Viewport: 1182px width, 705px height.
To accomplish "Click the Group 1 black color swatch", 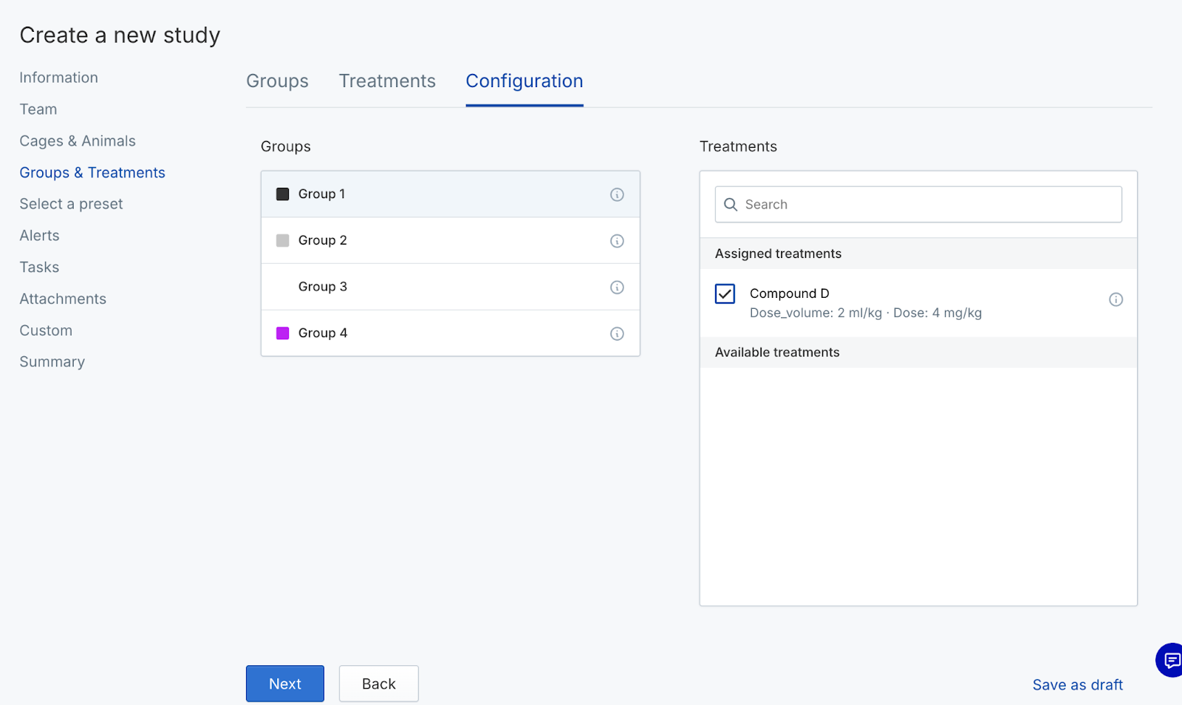I will coord(282,194).
